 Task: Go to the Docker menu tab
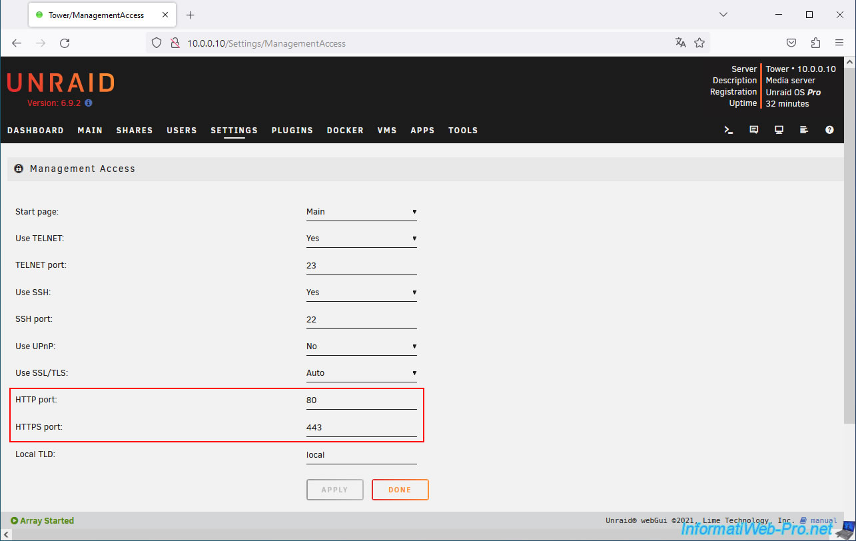pyautogui.click(x=345, y=131)
